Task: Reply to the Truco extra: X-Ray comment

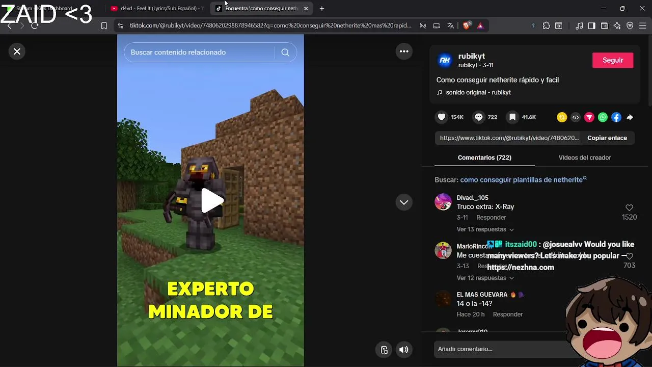Action: coord(491,218)
